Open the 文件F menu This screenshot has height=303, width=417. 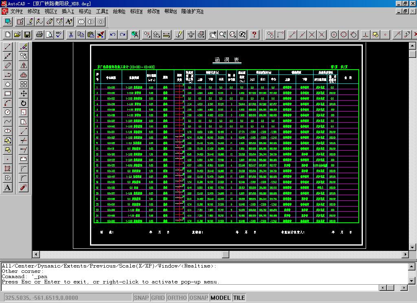pos(16,11)
